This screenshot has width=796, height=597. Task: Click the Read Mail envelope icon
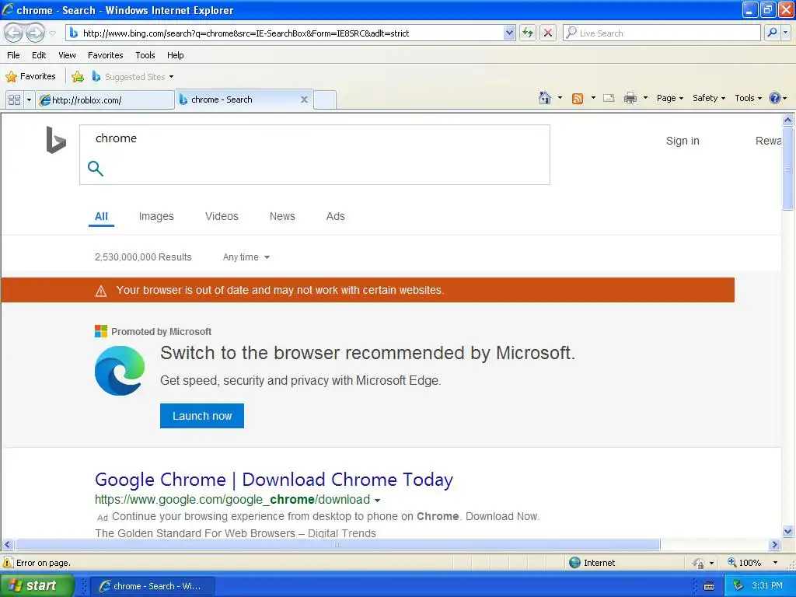point(609,98)
